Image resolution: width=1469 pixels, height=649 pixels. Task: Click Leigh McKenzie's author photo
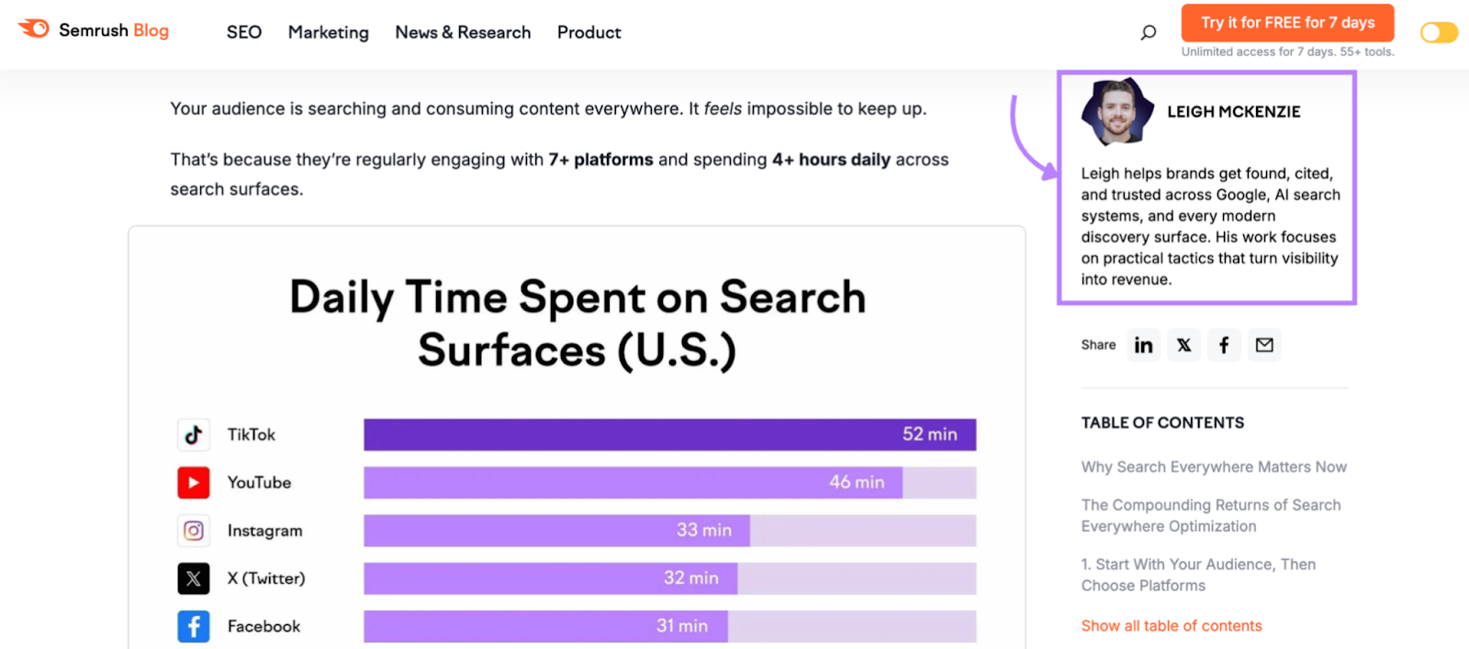[1116, 111]
